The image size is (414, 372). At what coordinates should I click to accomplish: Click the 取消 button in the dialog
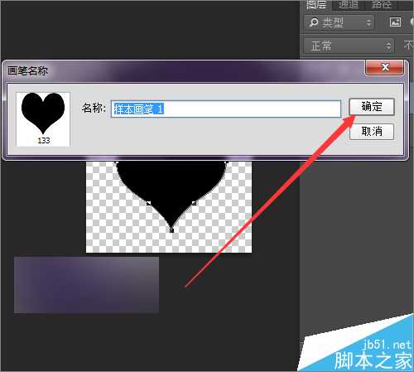click(x=372, y=132)
